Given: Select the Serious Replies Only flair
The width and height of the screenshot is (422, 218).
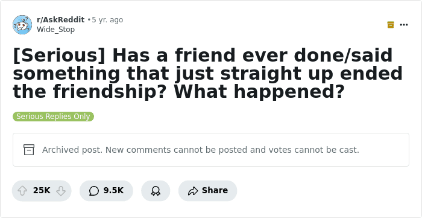Looking at the screenshot, I should point(53,117).
